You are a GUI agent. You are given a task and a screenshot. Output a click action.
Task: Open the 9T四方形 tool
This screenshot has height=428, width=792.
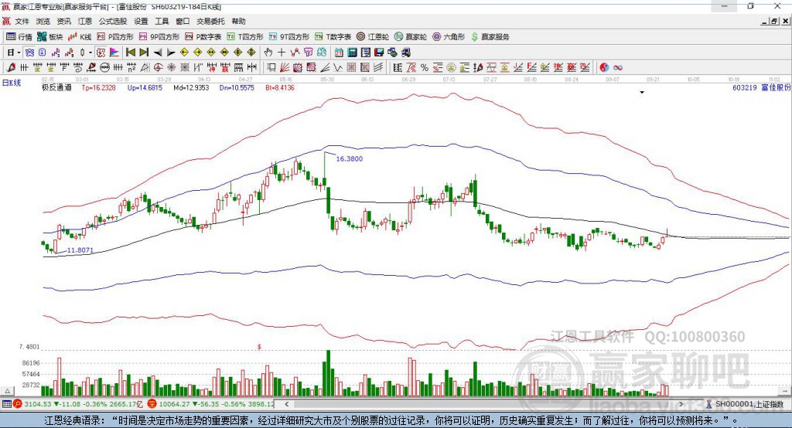[x=289, y=37]
